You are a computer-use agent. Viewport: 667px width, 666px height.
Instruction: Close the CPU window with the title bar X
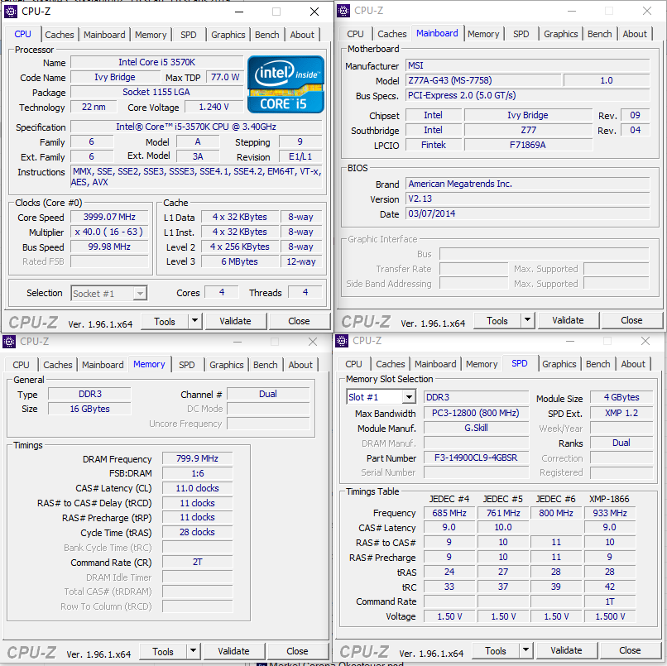(x=314, y=12)
